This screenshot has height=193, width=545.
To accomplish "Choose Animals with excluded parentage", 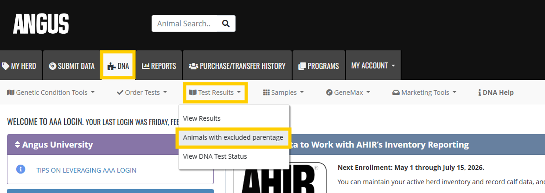I will coord(233,137).
